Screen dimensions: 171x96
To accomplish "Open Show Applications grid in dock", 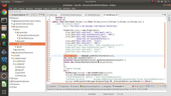I will (4, 92).
